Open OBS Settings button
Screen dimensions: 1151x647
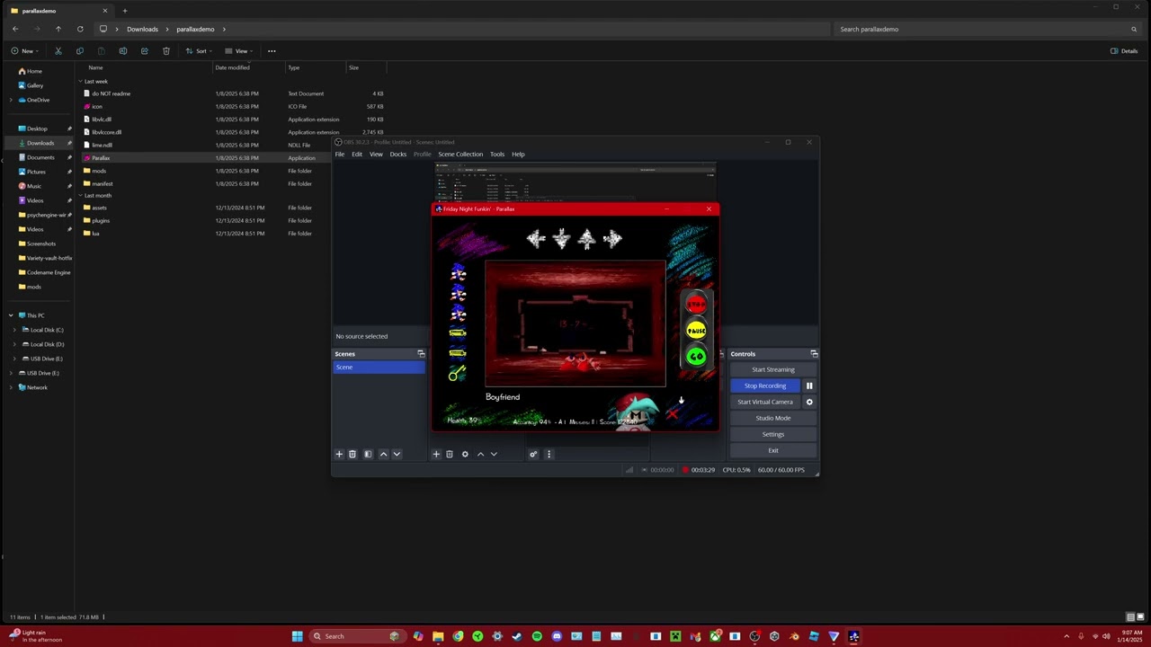pyautogui.click(x=773, y=434)
